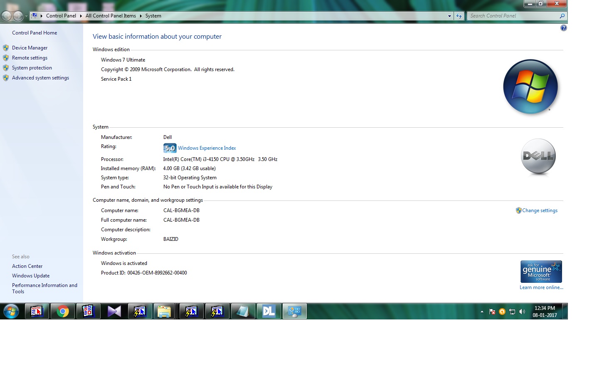The width and height of the screenshot is (592, 381).
Task: Open the Windows Explorer folder taskbar icon
Action: click(165, 311)
